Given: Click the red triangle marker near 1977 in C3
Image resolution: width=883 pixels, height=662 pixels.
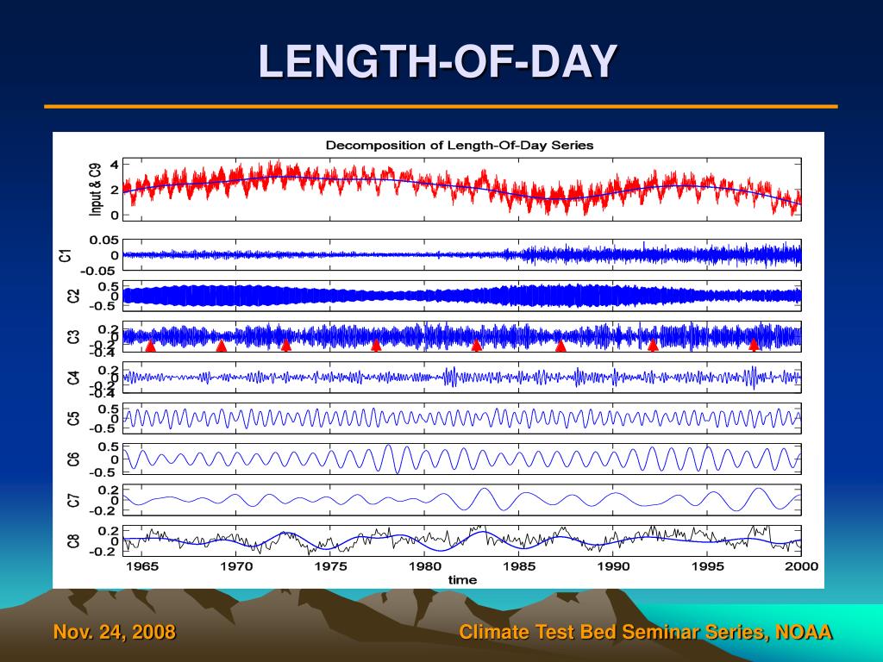Looking at the screenshot, I should click(x=376, y=345).
